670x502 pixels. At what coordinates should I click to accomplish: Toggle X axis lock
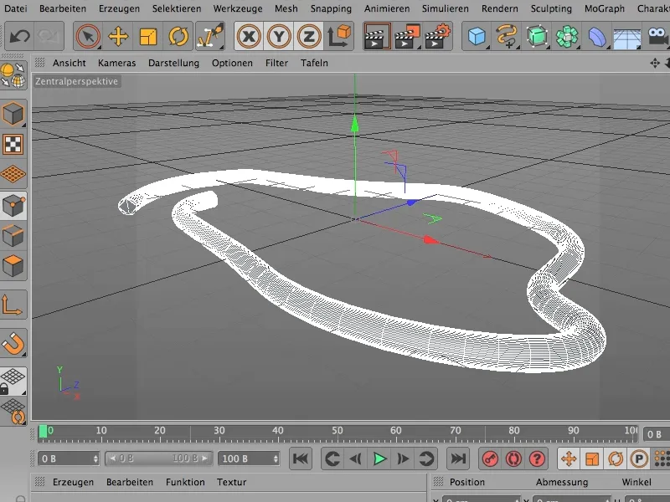coord(249,36)
